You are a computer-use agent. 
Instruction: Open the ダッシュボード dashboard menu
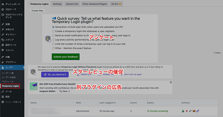tap(12, 4)
